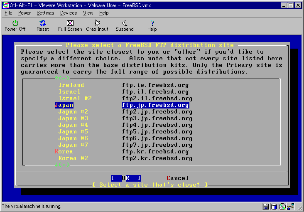304x212 pixels.
Task: Open the View menu
Action: click(x=88, y=13)
